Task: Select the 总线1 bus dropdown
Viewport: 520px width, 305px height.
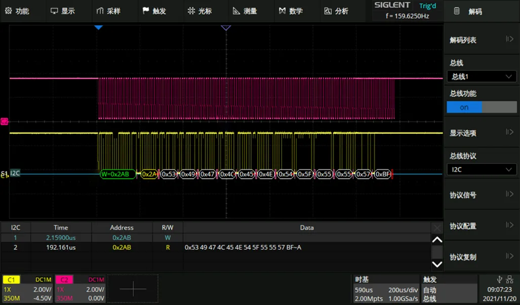Action: point(481,77)
